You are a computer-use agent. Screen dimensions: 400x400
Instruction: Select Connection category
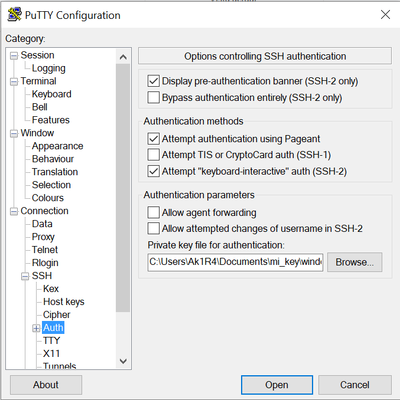[x=44, y=211]
